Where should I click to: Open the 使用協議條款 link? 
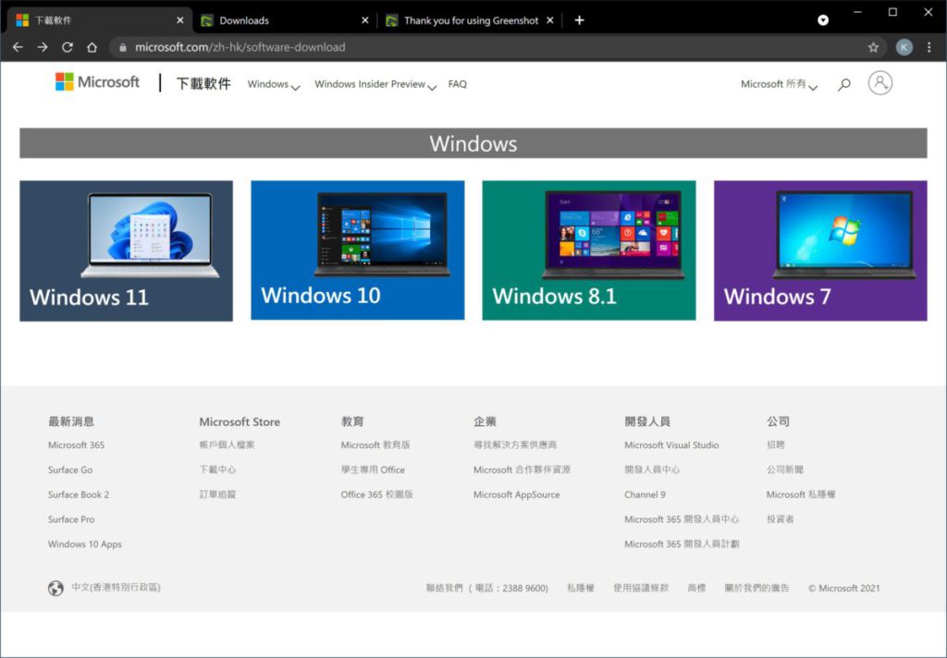coord(641,588)
